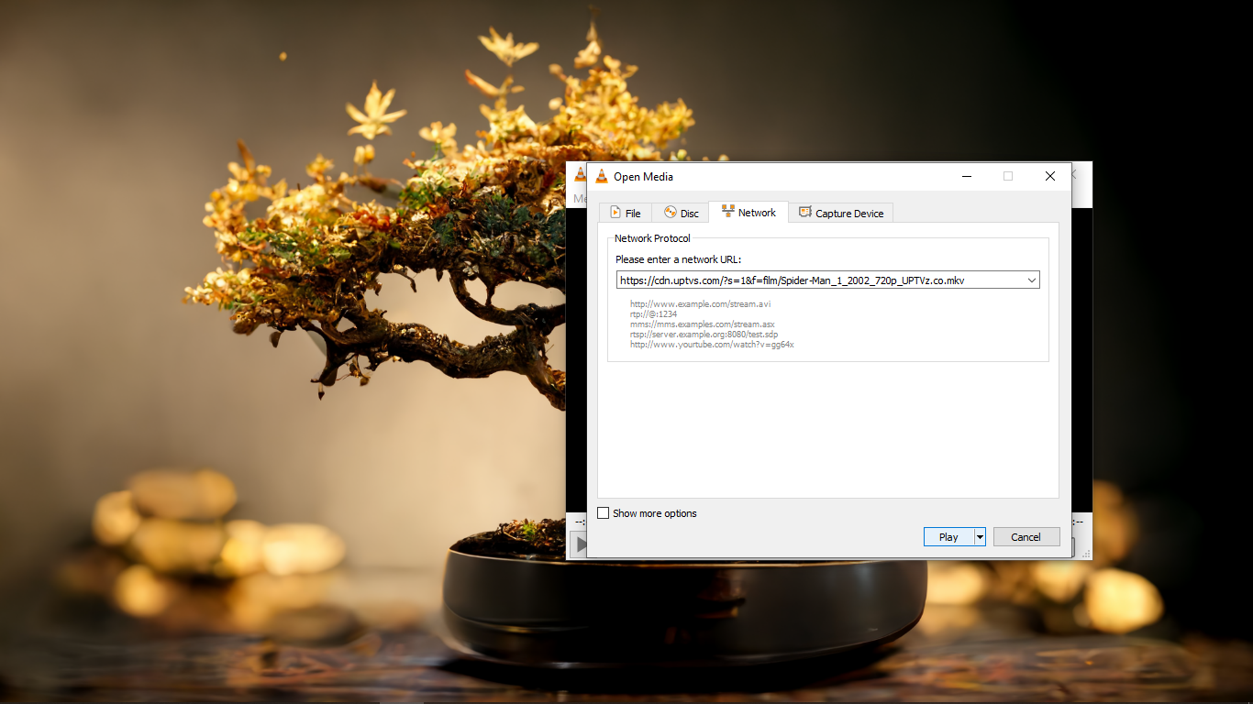Select the Network tab
Viewport: 1253px width, 704px height.
[x=748, y=212]
